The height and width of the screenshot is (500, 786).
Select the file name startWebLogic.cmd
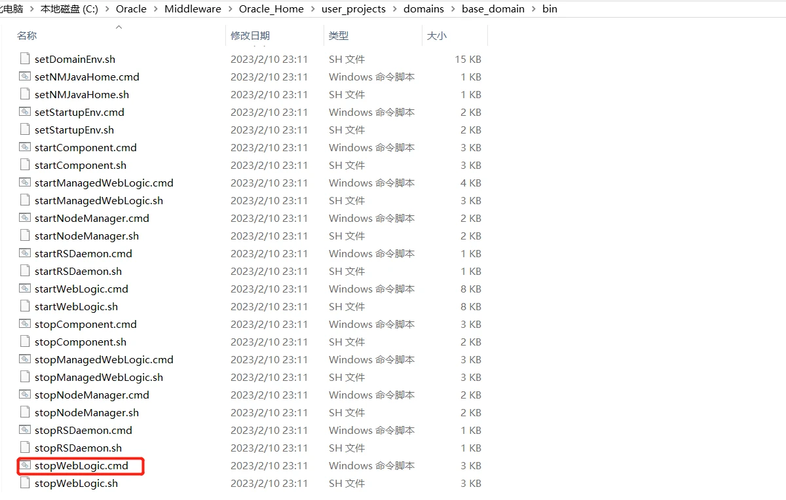click(81, 289)
